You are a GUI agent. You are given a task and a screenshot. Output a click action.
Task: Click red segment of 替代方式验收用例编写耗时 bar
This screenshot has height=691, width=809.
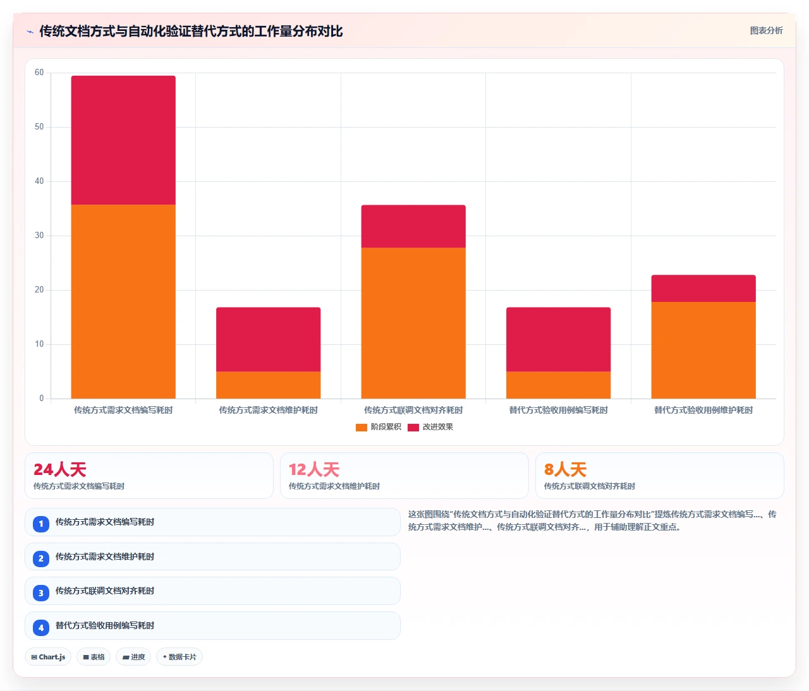(x=559, y=339)
